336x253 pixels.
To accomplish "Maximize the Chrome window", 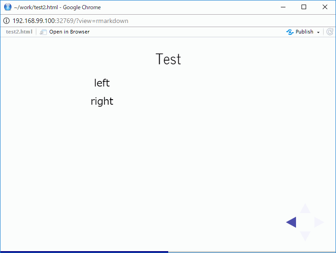I will point(304,7).
